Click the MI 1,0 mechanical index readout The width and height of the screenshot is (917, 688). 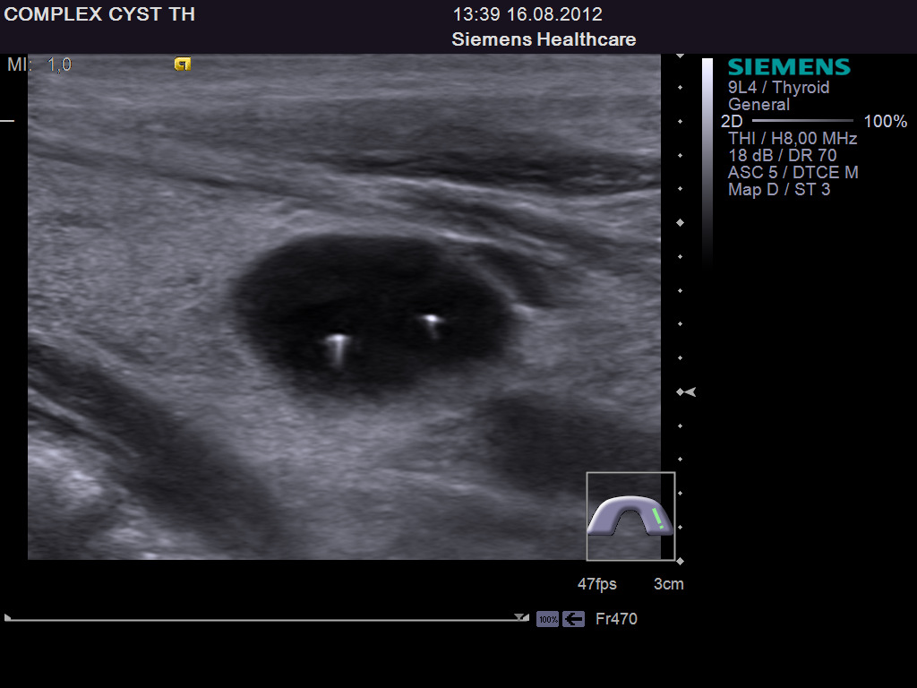pyautogui.click(x=39, y=64)
